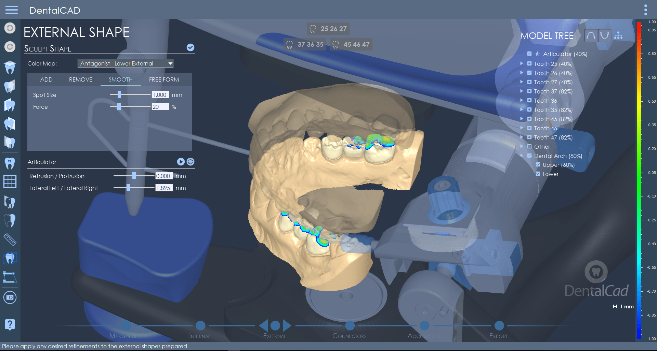Screen dimensions: 657x351
Task: Switch to the SMOOTH sculpt tab
Action: [x=121, y=79]
